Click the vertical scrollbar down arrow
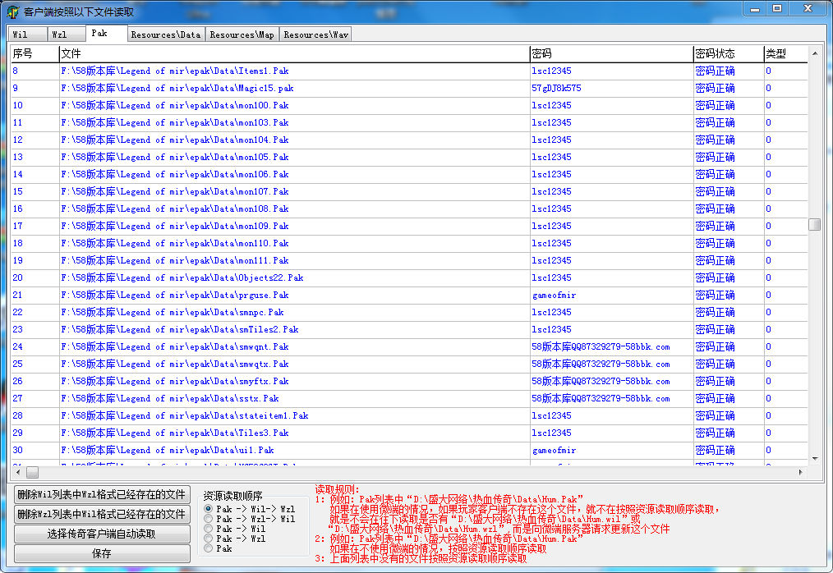The height and width of the screenshot is (573, 833). pos(814,458)
